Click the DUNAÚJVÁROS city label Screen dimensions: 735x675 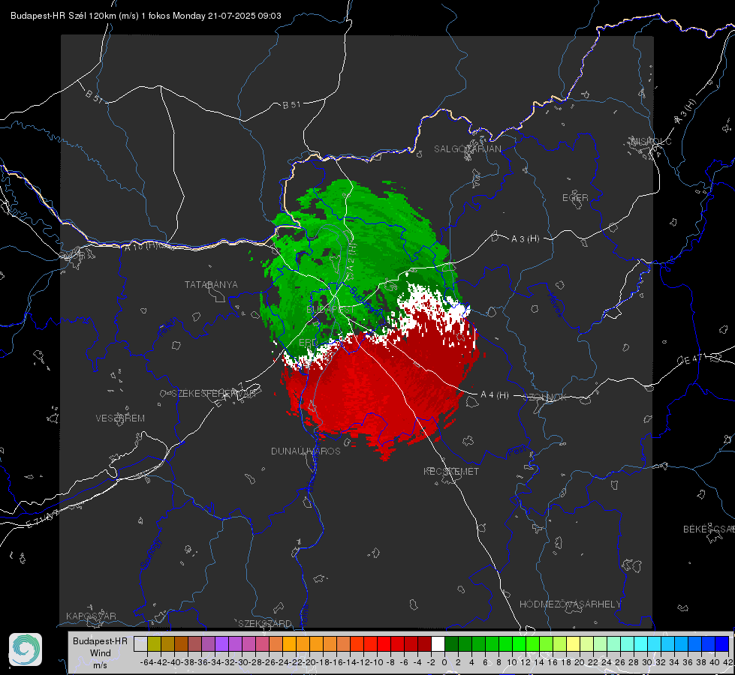click(x=306, y=451)
